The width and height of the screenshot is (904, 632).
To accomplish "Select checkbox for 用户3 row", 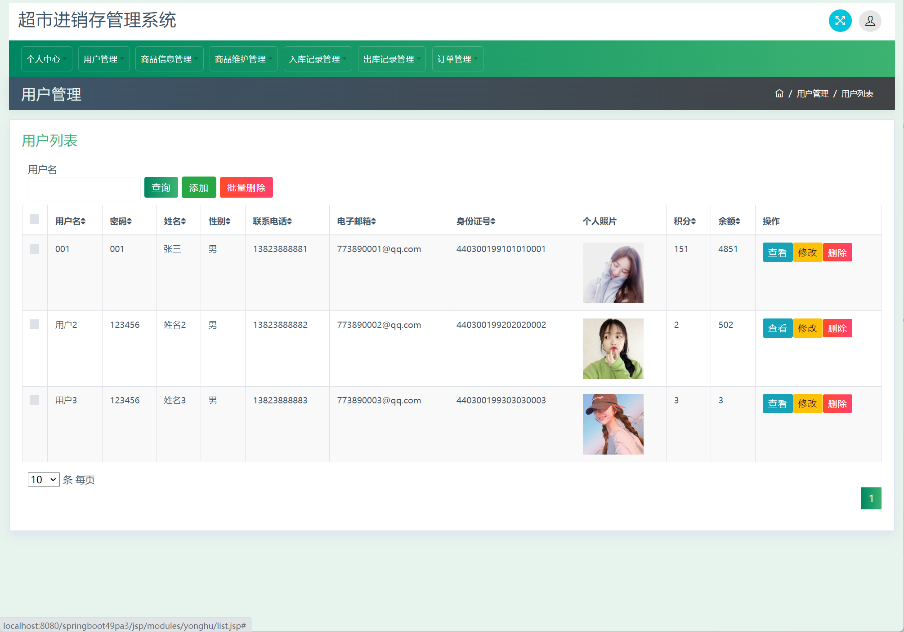I will [35, 400].
